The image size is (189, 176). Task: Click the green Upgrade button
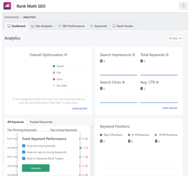[x=36, y=168]
